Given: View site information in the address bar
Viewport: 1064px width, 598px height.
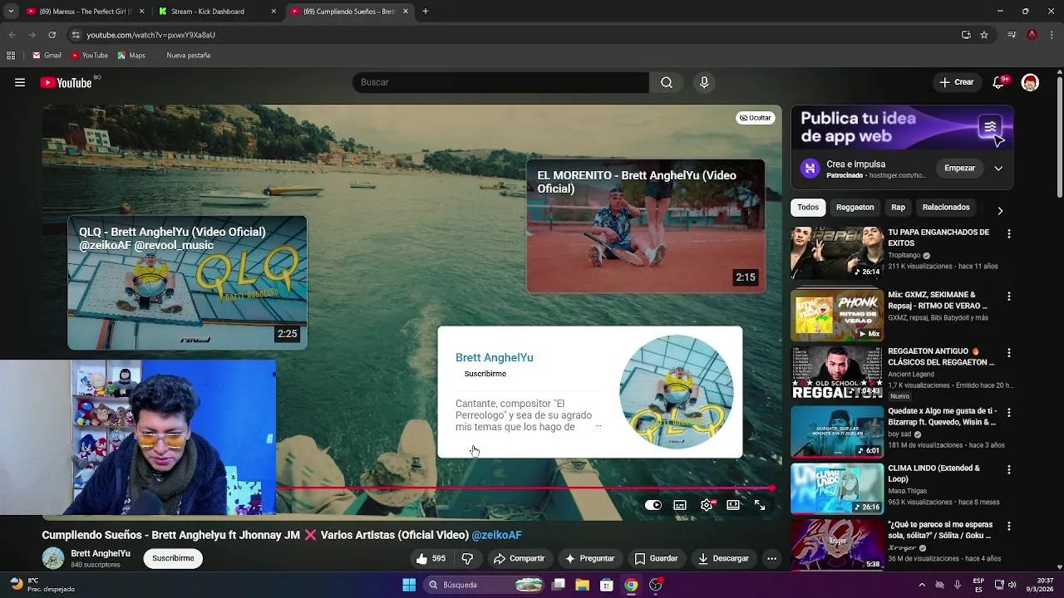Looking at the screenshot, I should 76,35.
